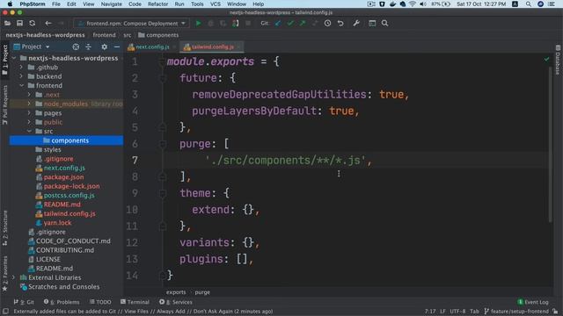Click the green inspection checkmark in editor
Viewport: 563px width, 316px height.
click(x=546, y=59)
